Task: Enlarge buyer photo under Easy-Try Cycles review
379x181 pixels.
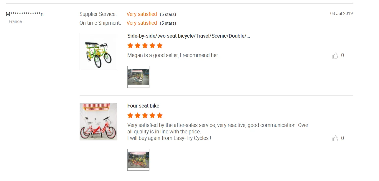Action: 138,160
